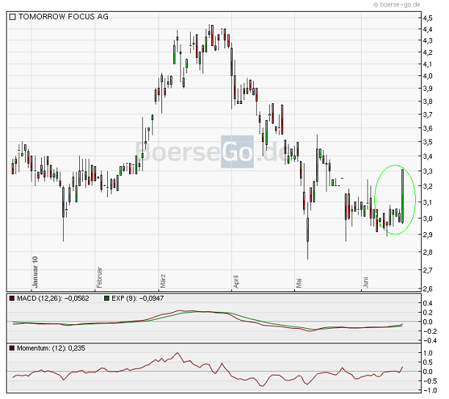The image size is (449, 399).
Task: Click the 4,5 price axis value
Action: coord(428,18)
